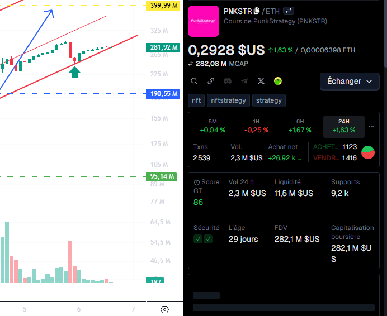
Task: Open the Telegram paper plane icon
Action: point(244,81)
